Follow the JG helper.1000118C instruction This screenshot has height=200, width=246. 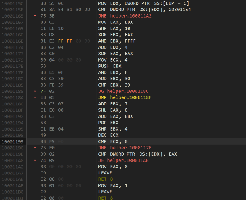tap(123, 91)
